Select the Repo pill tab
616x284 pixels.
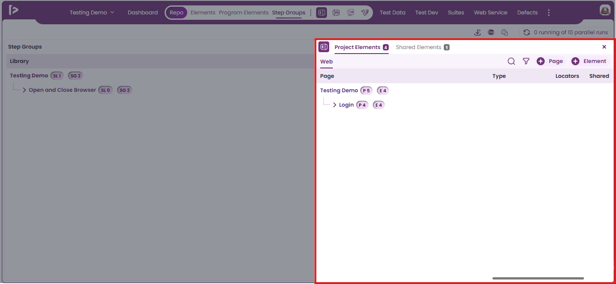(x=176, y=13)
